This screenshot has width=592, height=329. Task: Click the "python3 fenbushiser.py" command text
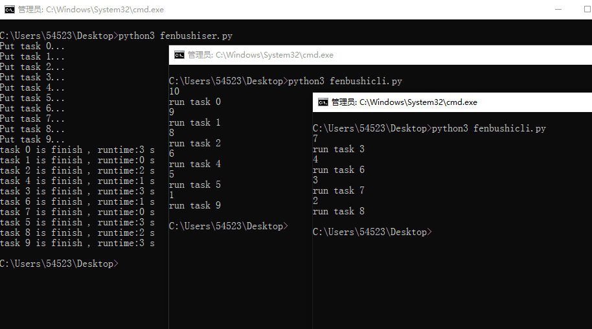[x=175, y=36]
